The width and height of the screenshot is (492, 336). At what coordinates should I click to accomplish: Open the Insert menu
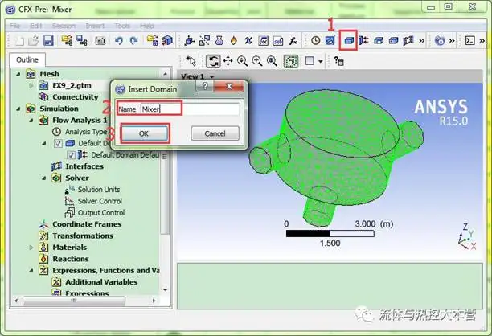[x=95, y=26]
